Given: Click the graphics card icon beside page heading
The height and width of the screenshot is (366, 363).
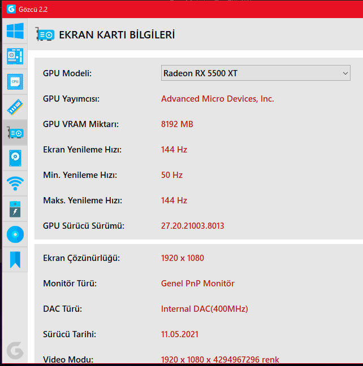Looking at the screenshot, I should [x=45, y=34].
